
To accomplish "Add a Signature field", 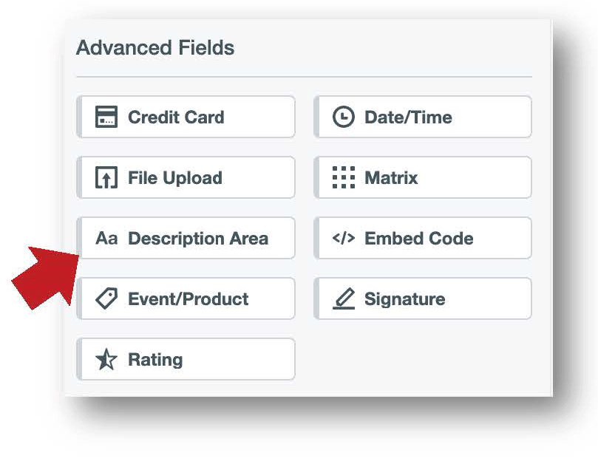I will coord(423,298).
